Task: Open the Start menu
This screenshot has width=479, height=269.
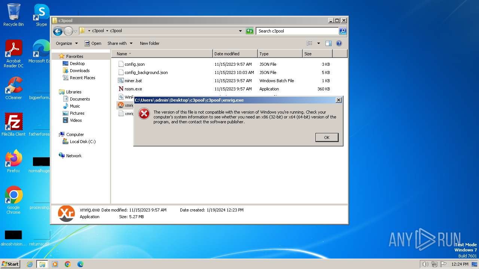Action: [x=10, y=264]
